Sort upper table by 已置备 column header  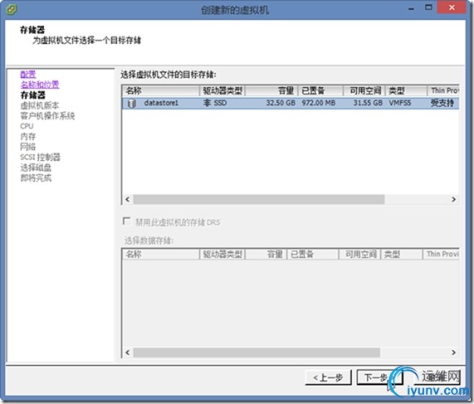[320, 90]
